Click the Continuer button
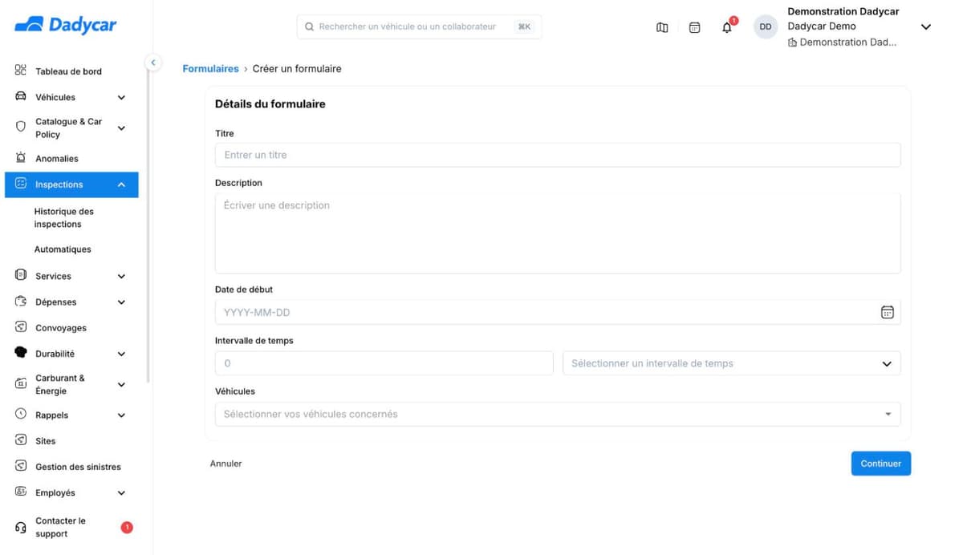963x555 pixels. [x=881, y=464]
